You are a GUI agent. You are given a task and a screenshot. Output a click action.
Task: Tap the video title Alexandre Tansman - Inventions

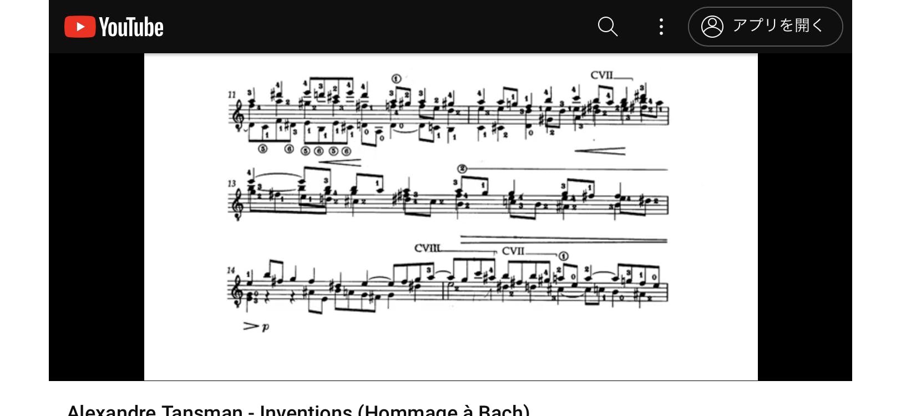(298, 410)
